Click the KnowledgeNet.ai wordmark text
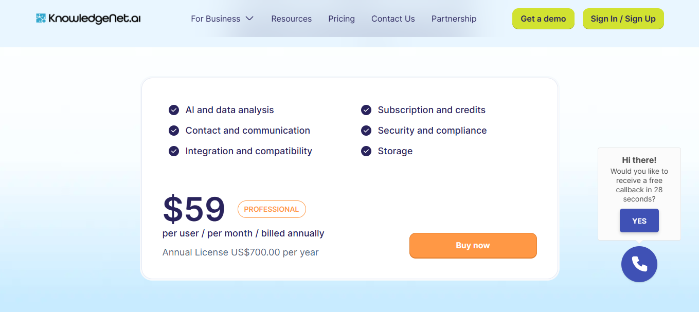 pos(95,19)
